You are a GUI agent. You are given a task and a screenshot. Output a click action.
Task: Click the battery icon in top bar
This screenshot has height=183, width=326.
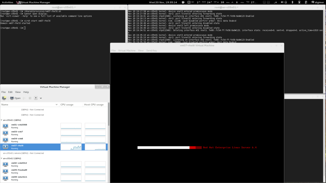(x=306, y=2)
